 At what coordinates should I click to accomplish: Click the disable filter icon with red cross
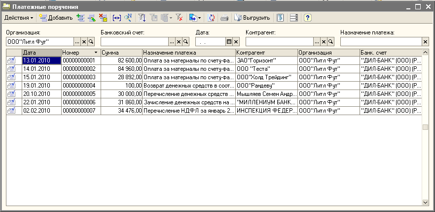click(x=179, y=18)
